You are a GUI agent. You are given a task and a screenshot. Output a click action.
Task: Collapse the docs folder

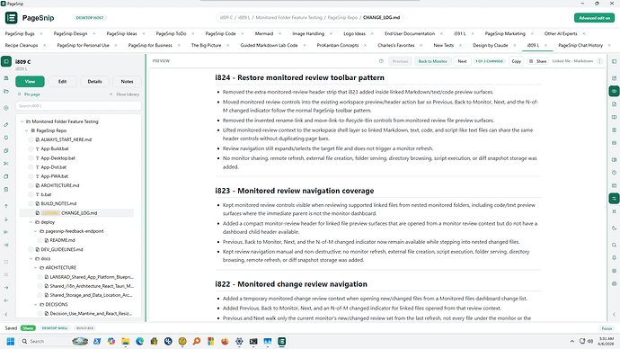click(31, 259)
